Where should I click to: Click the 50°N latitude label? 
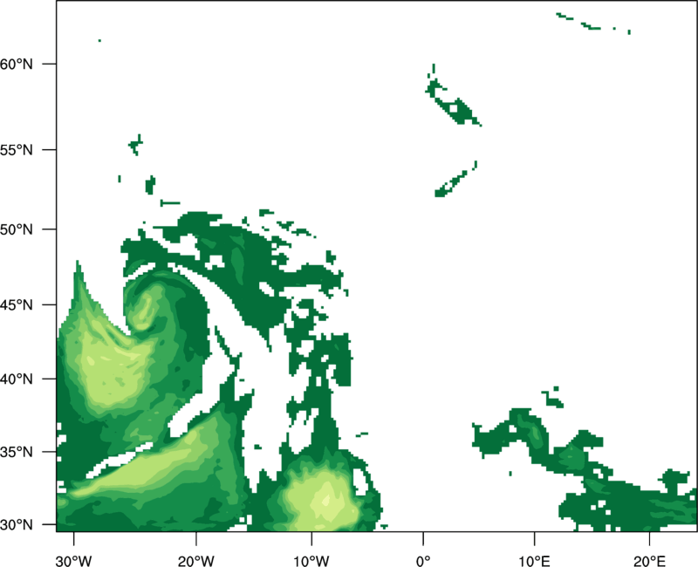[17, 229]
